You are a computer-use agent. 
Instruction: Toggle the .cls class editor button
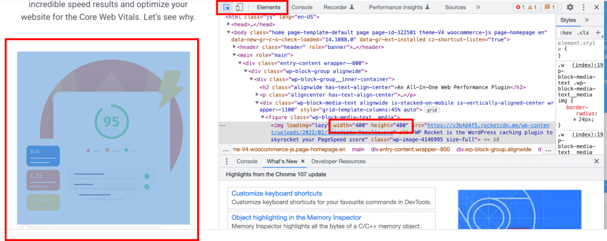pos(583,32)
